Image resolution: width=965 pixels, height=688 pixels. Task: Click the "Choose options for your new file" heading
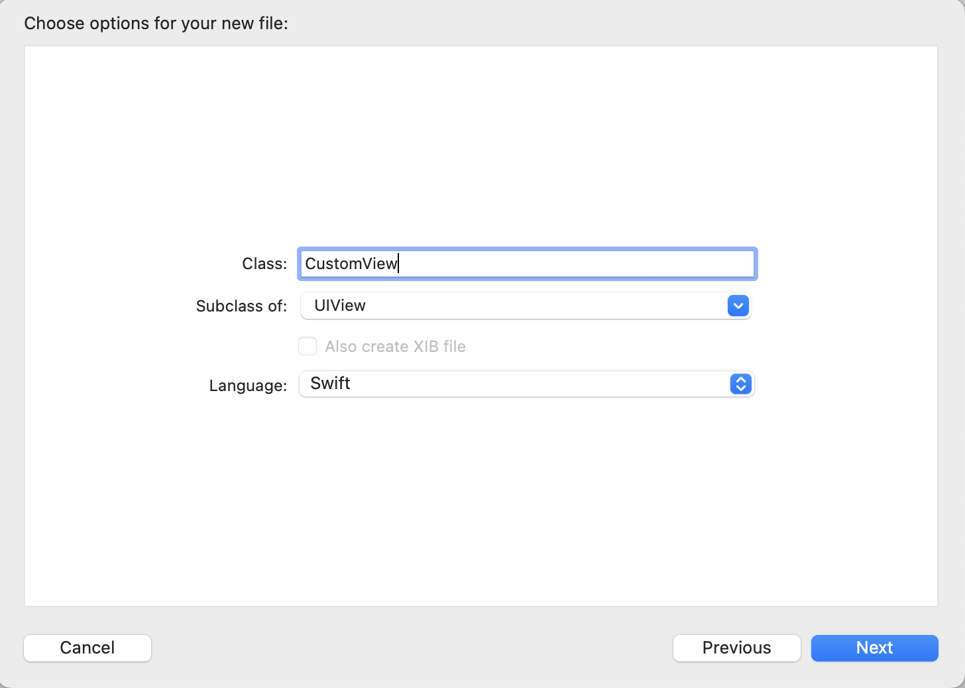point(156,24)
